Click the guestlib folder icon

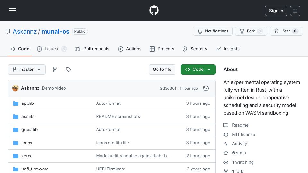point(16,130)
